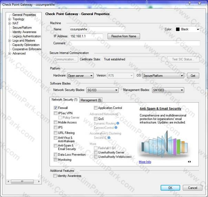Click the Anti-Spam & Email Security heading link
The height and width of the screenshot is (197, 208).
coord(160,109)
